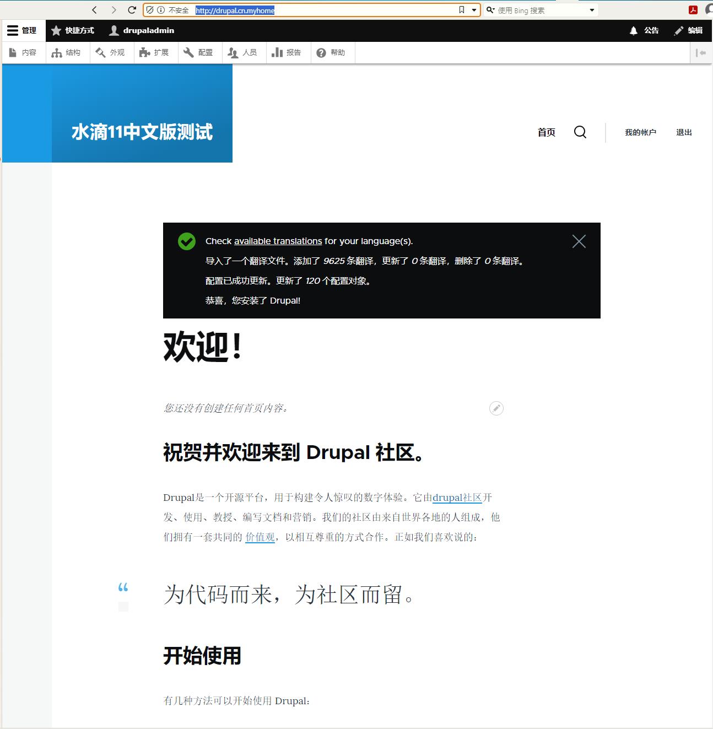The height and width of the screenshot is (729, 713).
Task: Open the 扩展 modules tab
Action: click(x=155, y=53)
